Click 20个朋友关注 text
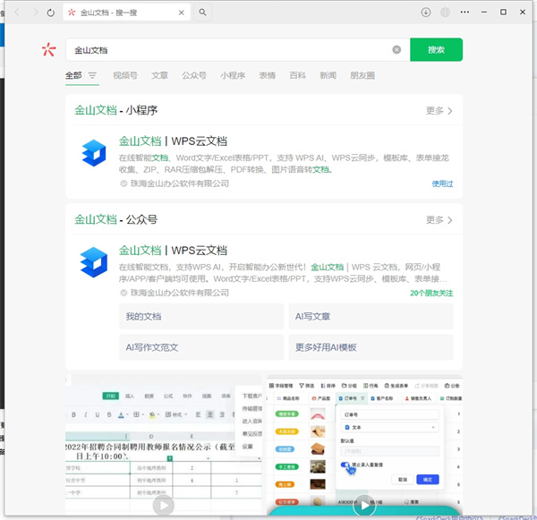The height and width of the screenshot is (520, 537). pos(431,294)
